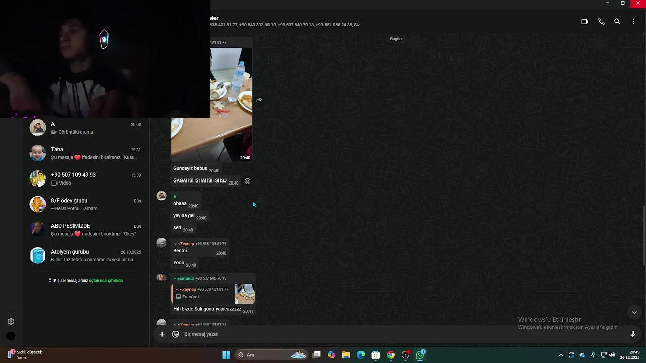The image size is (646, 363).
Task: Open the 'uçtan uca şifrelidir' link
Action: (106, 280)
